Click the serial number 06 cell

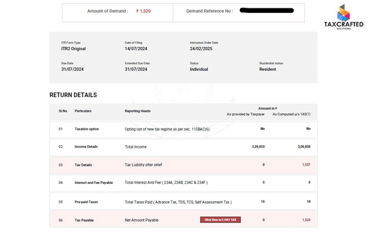click(x=60, y=220)
